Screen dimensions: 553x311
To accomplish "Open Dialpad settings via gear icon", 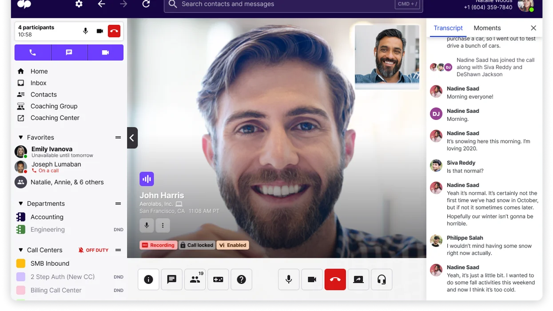I will pos(79,4).
